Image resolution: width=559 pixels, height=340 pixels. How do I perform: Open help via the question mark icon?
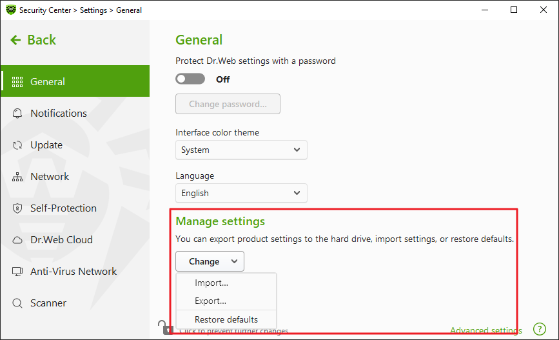click(x=540, y=329)
